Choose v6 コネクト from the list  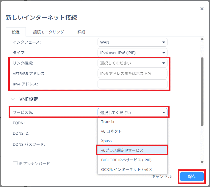(111, 131)
